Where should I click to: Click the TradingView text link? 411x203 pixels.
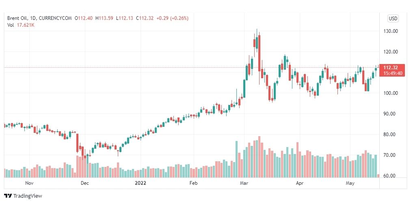[28, 196]
